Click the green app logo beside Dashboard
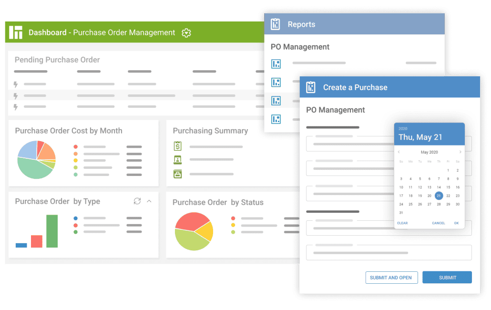The image size is (491, 310). coord(15,32)
